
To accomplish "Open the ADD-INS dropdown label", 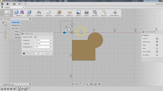I will pyautogui.click(x=95, y=16).
